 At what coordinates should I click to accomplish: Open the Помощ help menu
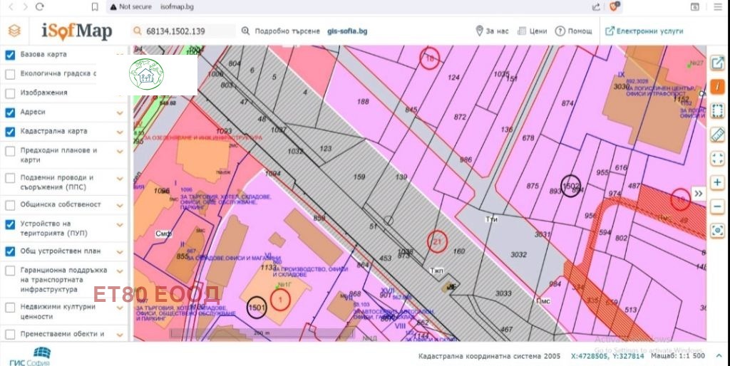(574, 31)
